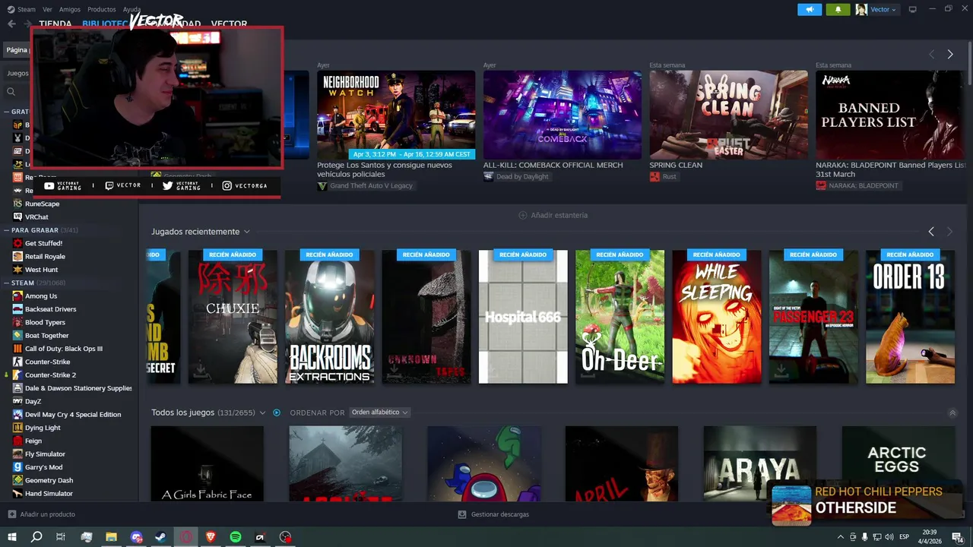Select Devil May Cry 4 Special Edition

coord(72,414)
